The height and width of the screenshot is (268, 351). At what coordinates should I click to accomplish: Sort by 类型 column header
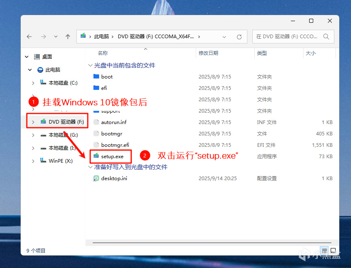pyautogui.click(x=262, y=53)
